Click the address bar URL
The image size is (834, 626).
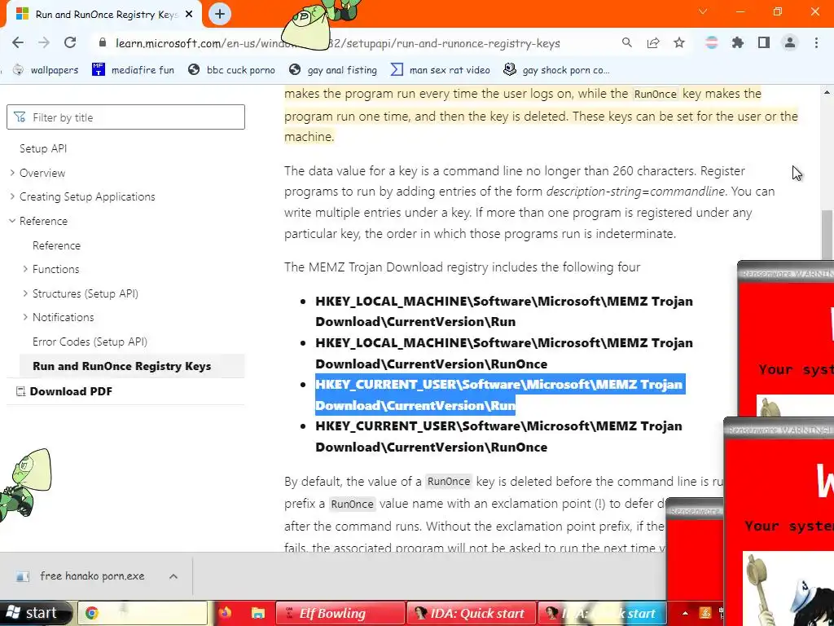tap(338, 43)
